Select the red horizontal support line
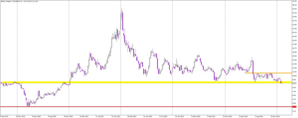This screenshot has height=118, width=298. (x=146, y=107)
